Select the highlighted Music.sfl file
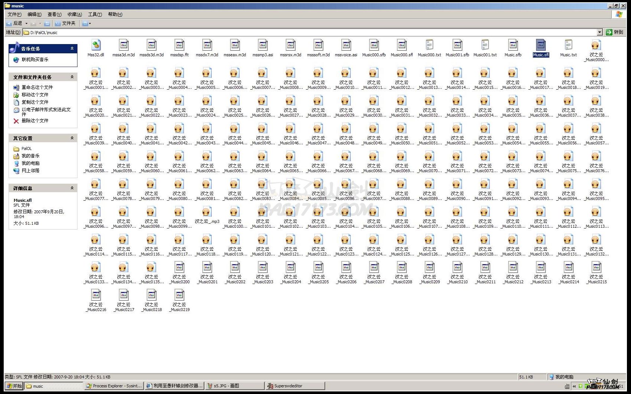 tap(541, 46)
